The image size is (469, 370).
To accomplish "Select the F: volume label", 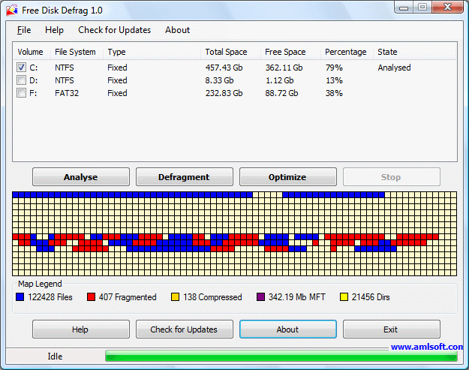I will click(x=33, y=93).
